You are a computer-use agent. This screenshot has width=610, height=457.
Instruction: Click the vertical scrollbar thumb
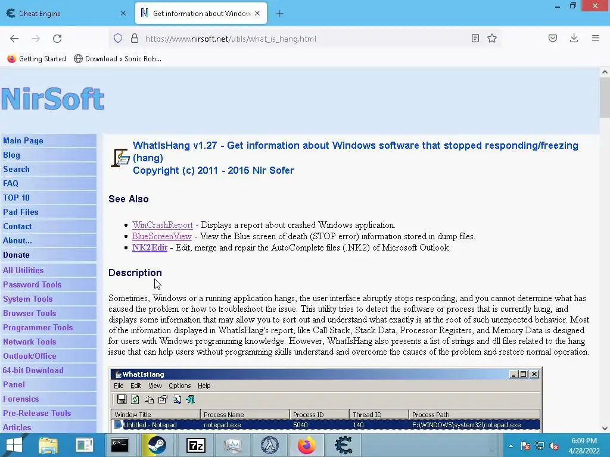[x=605, y=98]
